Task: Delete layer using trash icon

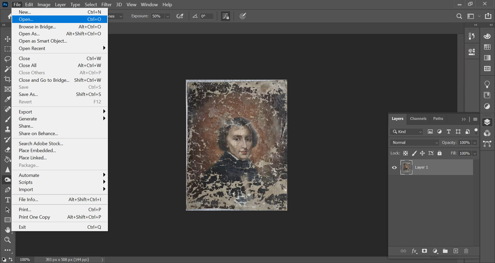Action: pos(466,251)
